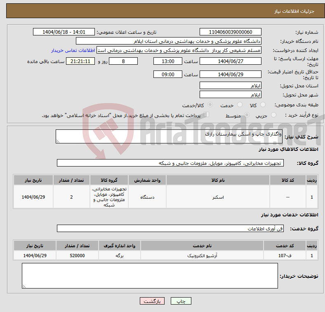Viewport: 325px width, 312px height.
Task: Click the buyer organization name field
Action: coord(169,41)
